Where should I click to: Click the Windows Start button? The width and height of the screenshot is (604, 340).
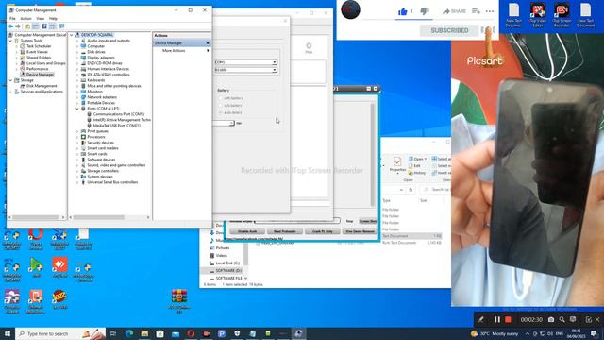pyautogui.click(x=8, y=333)
